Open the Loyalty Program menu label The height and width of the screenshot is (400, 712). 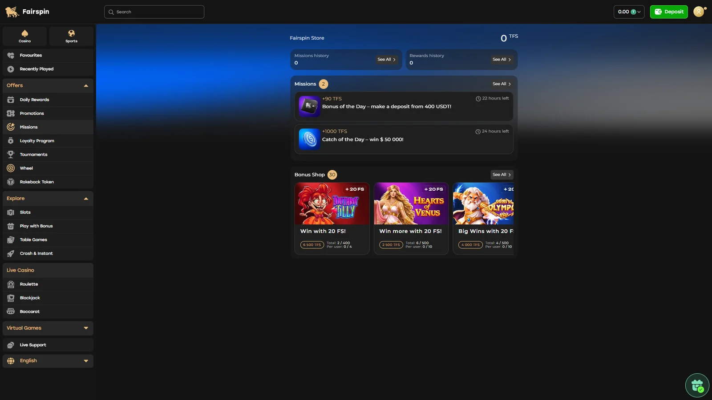point(37,141)
